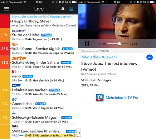Tap the Happy Birthday, Steve! entry

pyautogui.click(x=31, y=21)
